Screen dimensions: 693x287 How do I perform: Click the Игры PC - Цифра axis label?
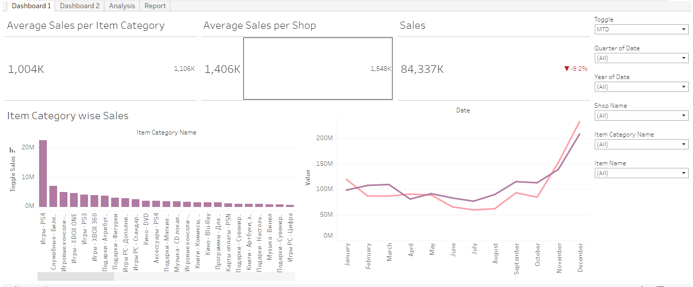(x=290, y=237)
